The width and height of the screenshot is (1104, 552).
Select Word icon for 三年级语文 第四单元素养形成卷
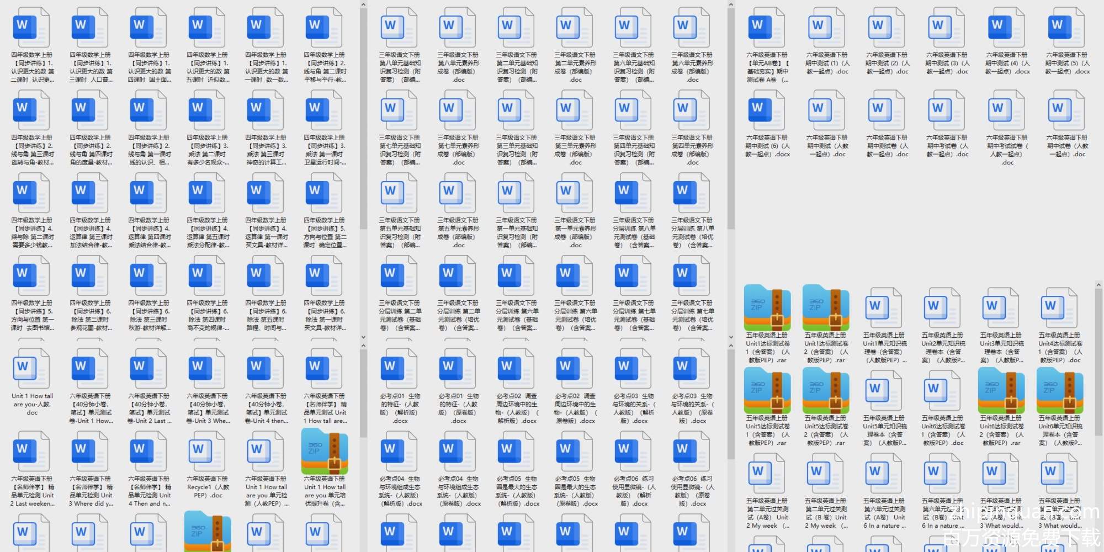pyautogui.click(x=692, y=110)
